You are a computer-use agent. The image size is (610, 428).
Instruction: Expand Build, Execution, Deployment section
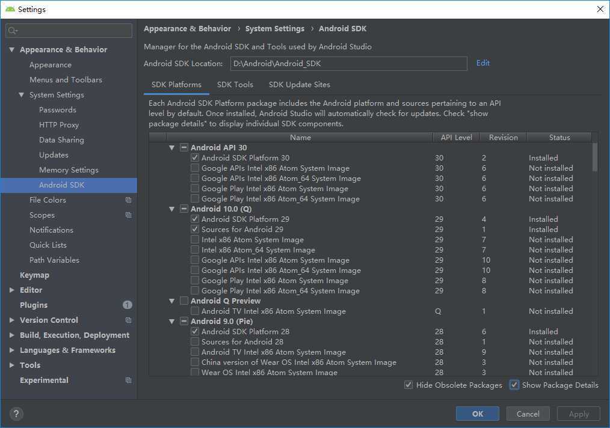point(11,335)
